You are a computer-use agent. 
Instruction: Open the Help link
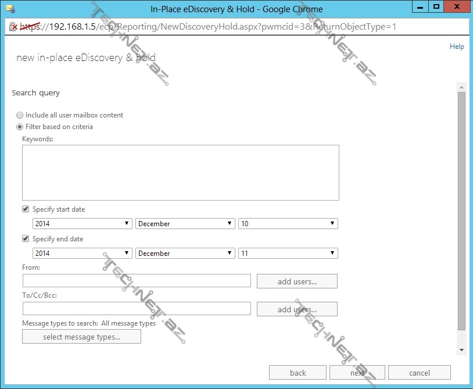(457, 47)
